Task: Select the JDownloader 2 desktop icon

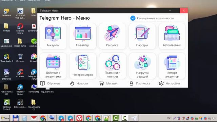Action: click(6, 58)
